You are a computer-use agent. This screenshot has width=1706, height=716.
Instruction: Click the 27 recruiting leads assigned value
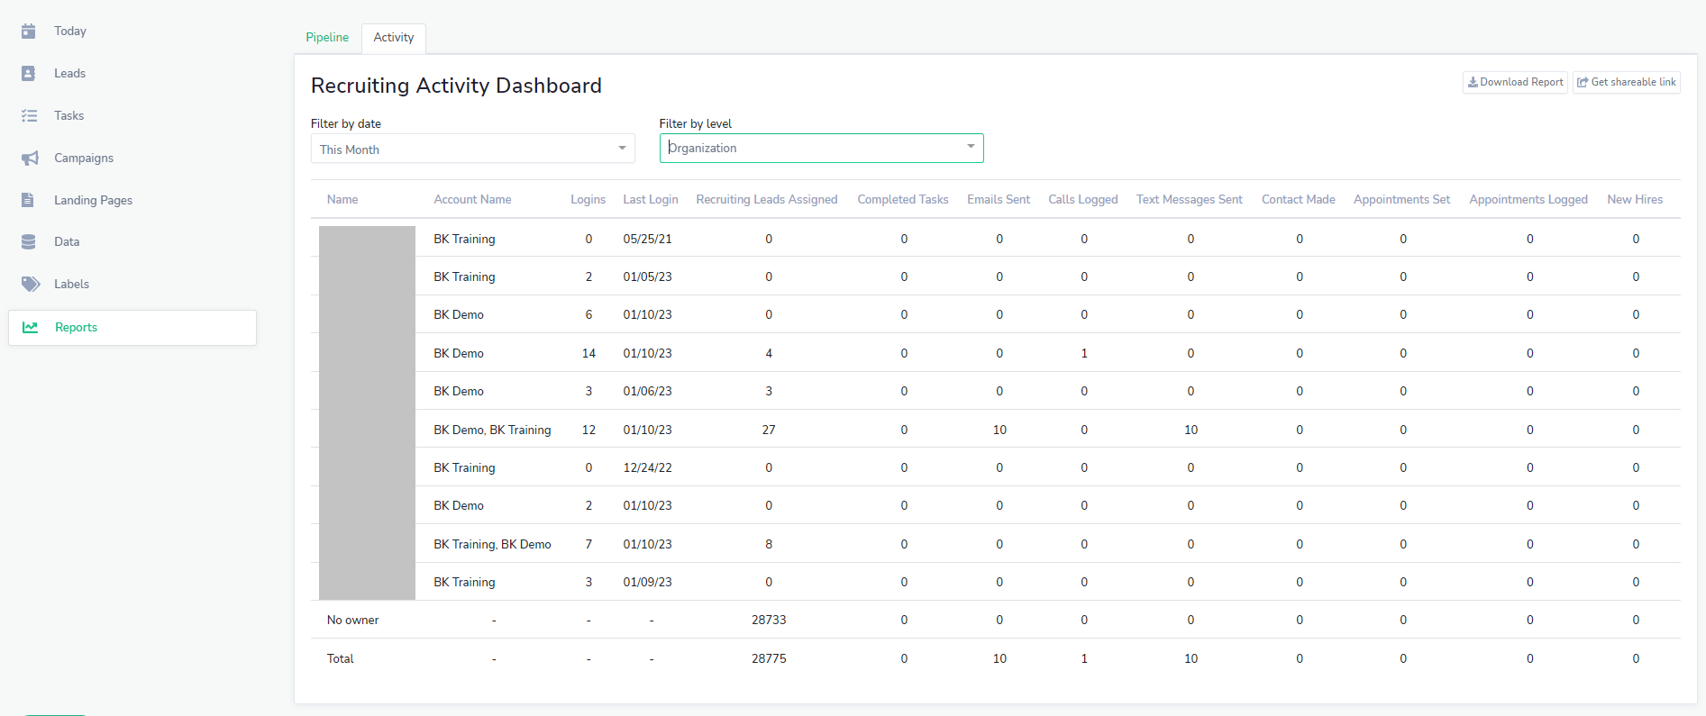pos(769,430)
